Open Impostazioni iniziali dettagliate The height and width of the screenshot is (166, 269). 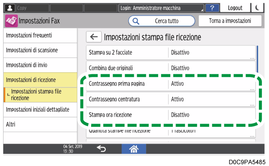point(40,110)
